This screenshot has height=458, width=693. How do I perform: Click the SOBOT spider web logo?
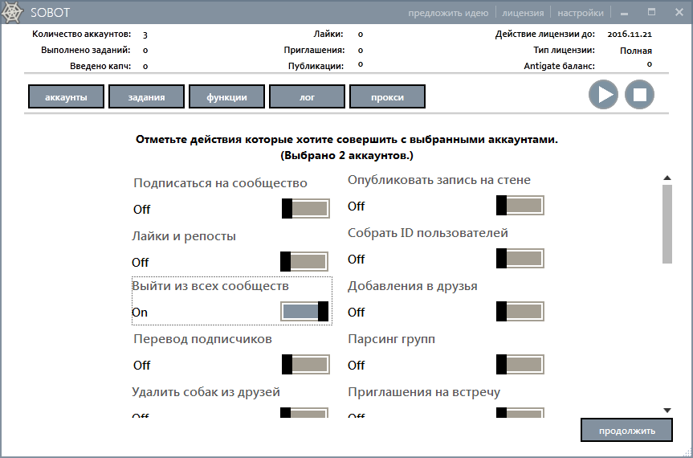click(12, 12)
